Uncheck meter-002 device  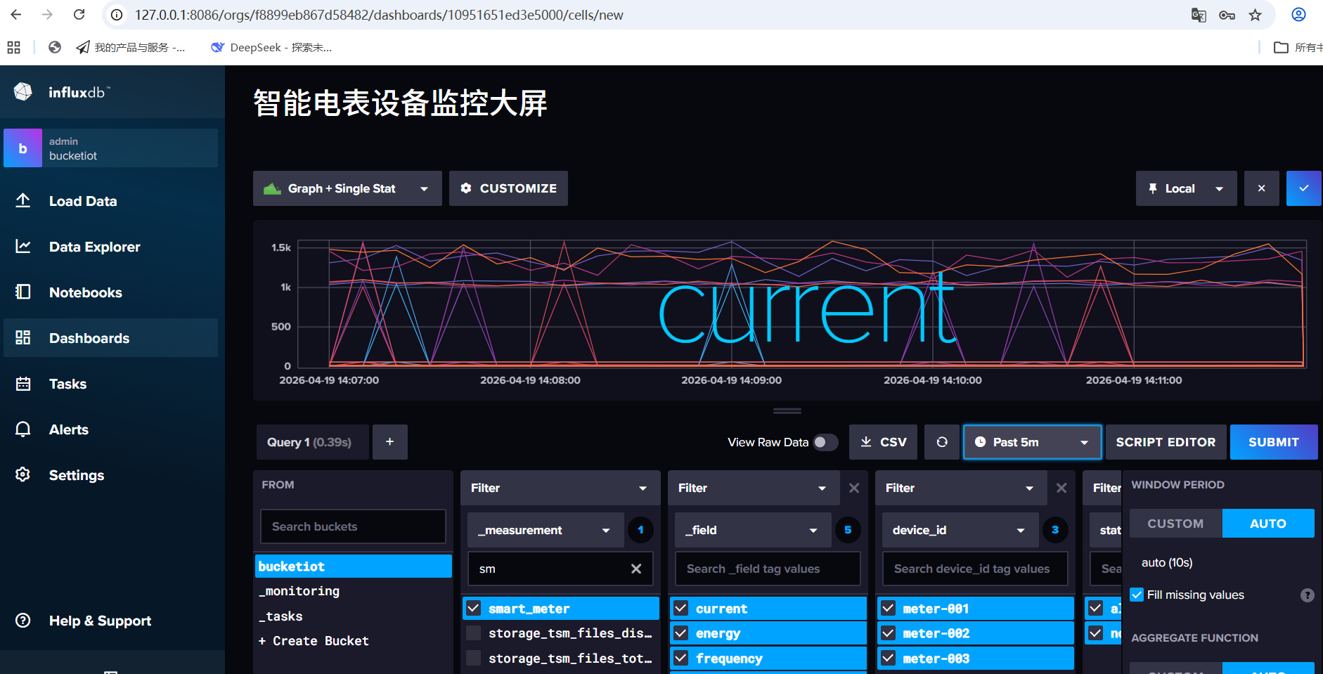889,633
